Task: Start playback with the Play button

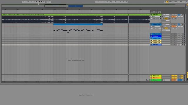Action: (x=37, y=2)
